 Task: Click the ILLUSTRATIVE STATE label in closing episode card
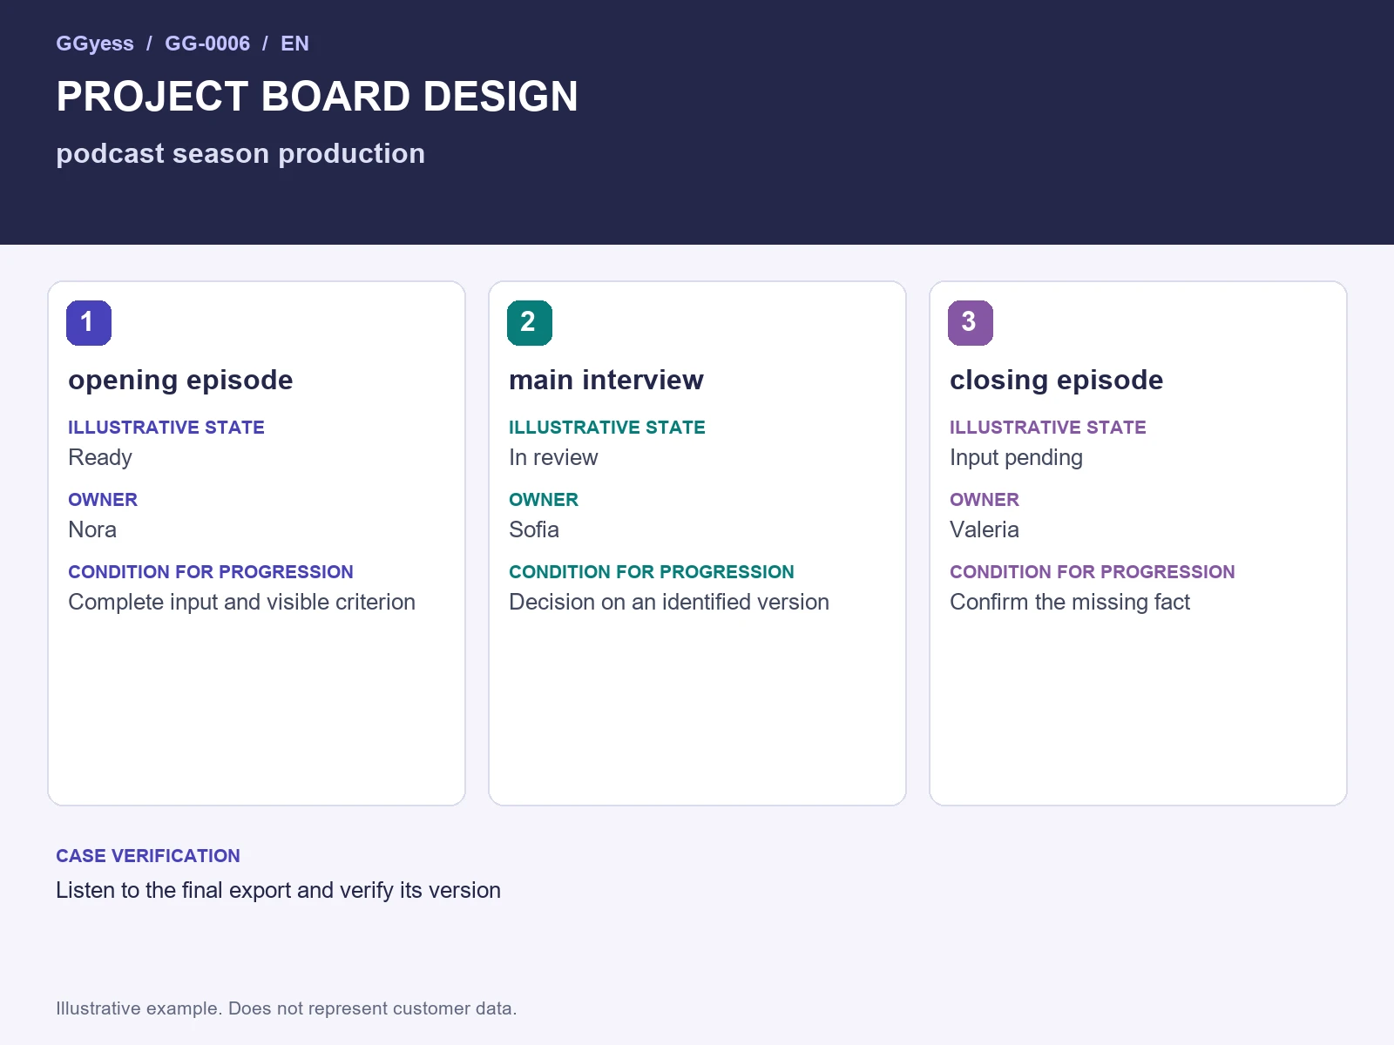click(1048, 428)
